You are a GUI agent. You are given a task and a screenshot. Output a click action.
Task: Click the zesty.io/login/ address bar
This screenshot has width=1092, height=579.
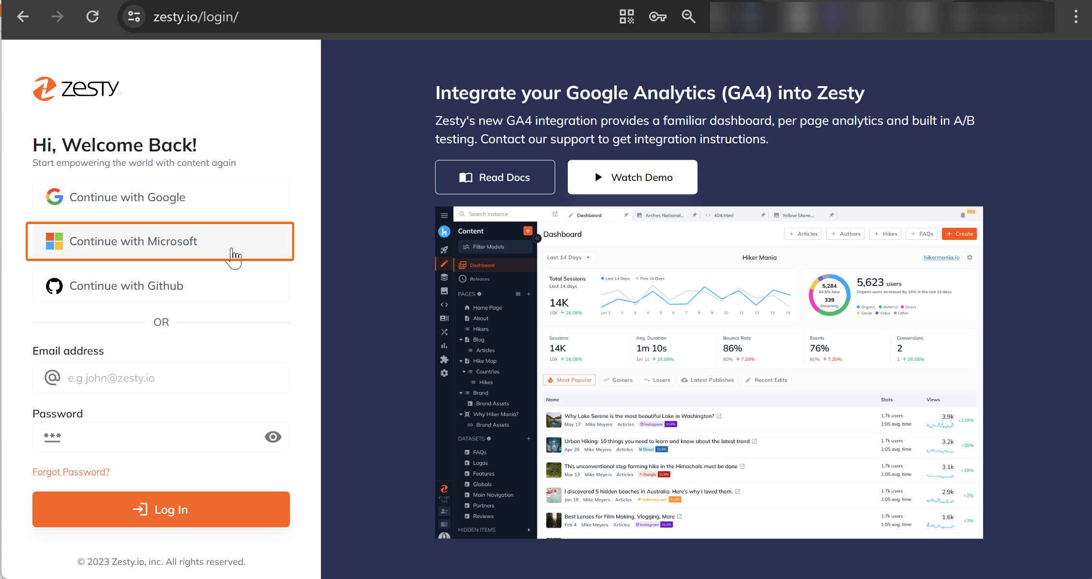196,17
